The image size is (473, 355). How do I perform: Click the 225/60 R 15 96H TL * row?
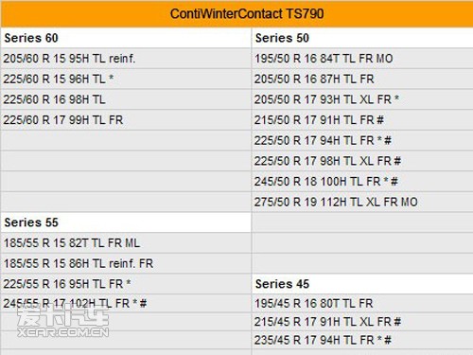tap(126, 79)
